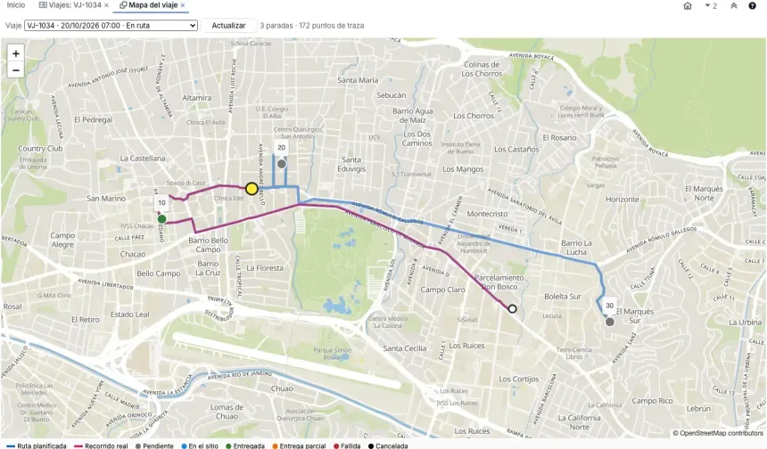Click the Actualizar button

click(x=228, y=26)
